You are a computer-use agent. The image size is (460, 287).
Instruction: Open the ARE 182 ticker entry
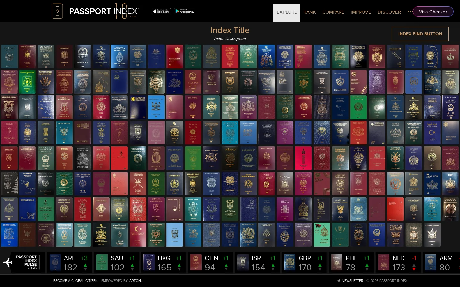click(70, 263)
